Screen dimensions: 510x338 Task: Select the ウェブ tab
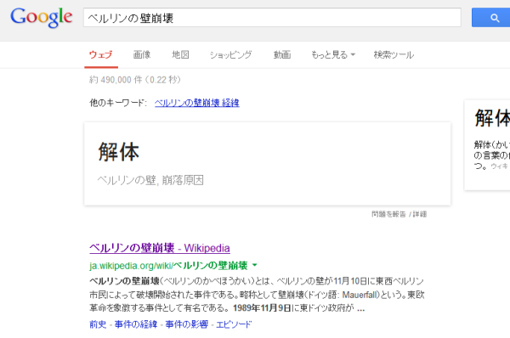(x=101, y=54)
